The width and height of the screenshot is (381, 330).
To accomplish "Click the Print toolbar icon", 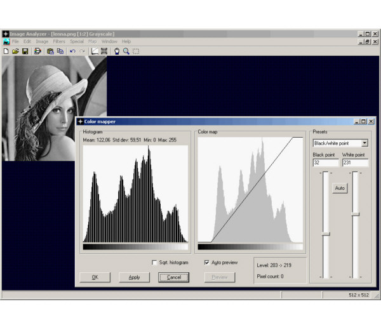I will pos(37,51).
